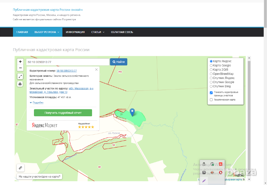Click the blue location pin on the parcel

tap(132, 112)
